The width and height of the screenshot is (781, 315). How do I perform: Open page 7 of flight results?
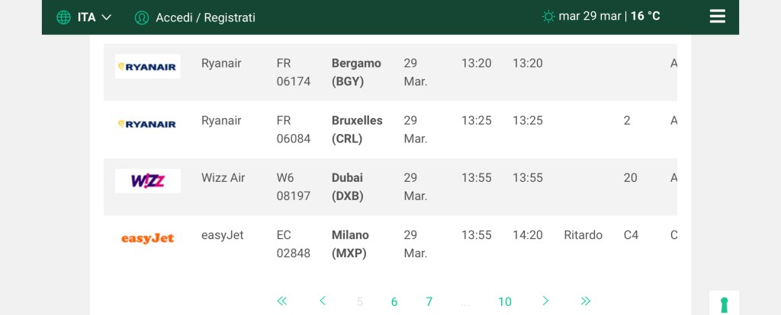pos(429,302)
